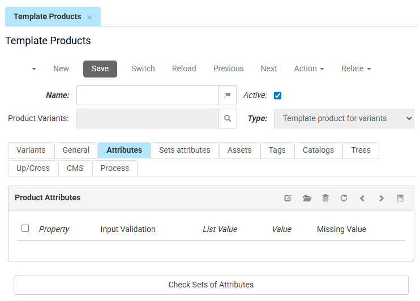Open the Action dropdown menu

pyautogui.click(x=309, y=69)
